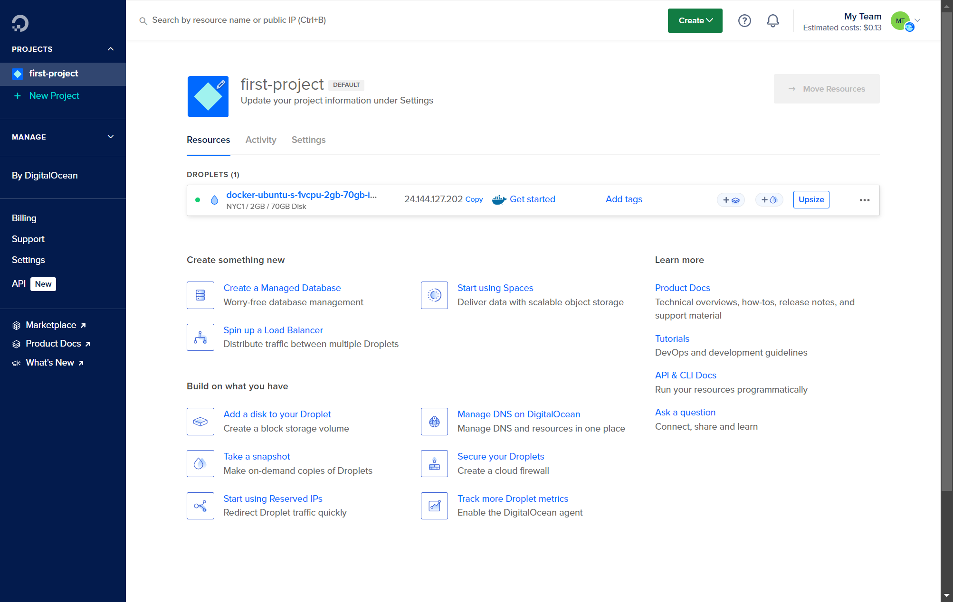Click the Move Resources button
953x602 pixels.
(827, 89)
